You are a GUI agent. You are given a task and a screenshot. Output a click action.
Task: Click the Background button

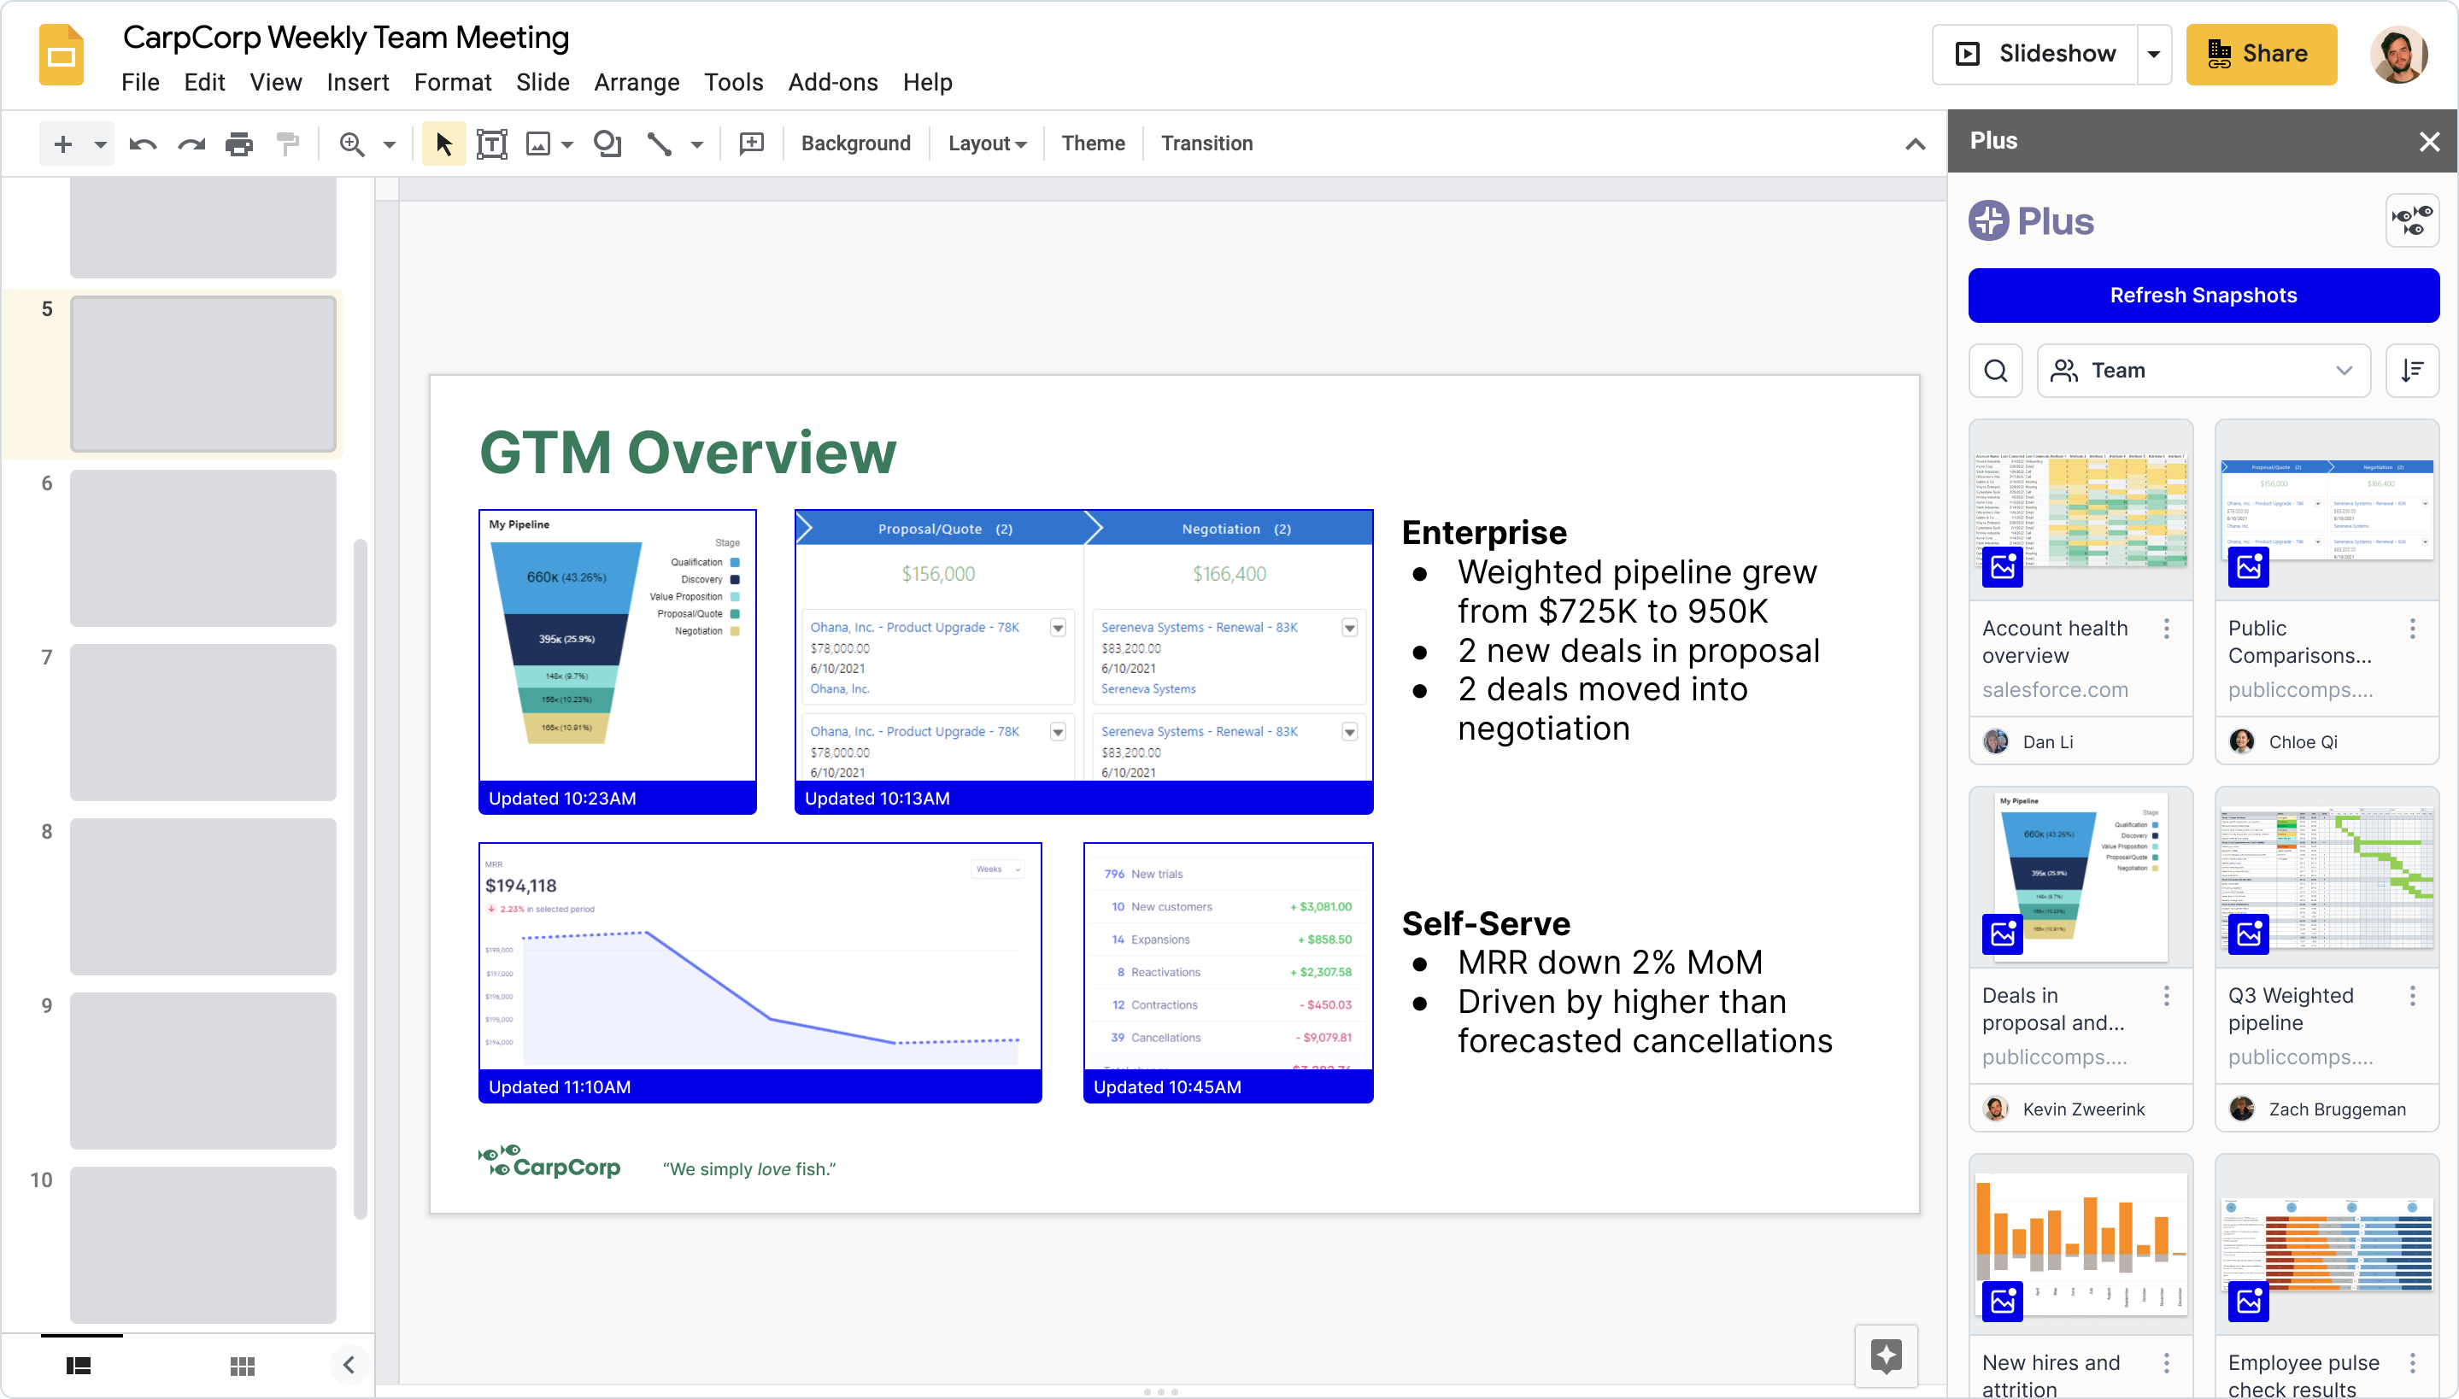[855, 144]
